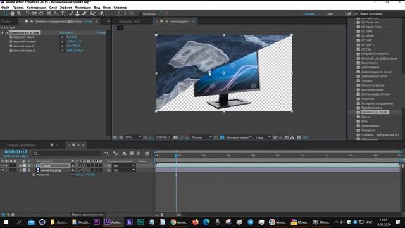Select the Eraser tool
Viewport: 405px width, 228px height.
84,13
